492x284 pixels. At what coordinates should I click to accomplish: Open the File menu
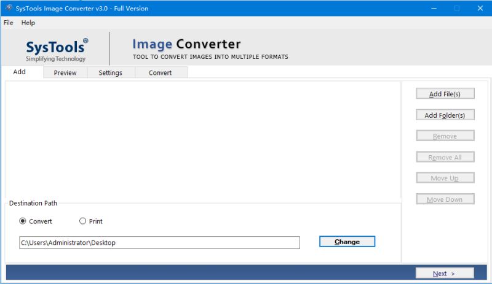coord(9,23)
